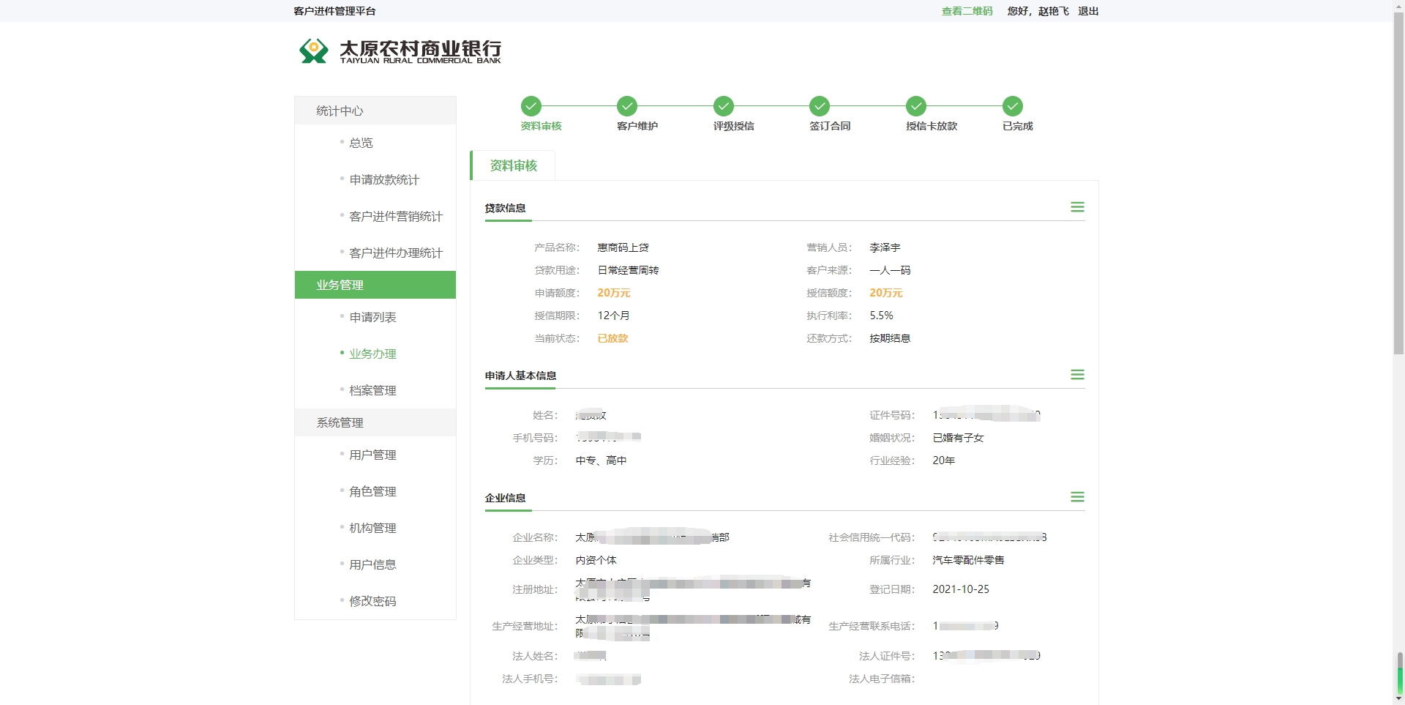
Task: Click the 客户进件管理平台 title
Action: (334, 11)
